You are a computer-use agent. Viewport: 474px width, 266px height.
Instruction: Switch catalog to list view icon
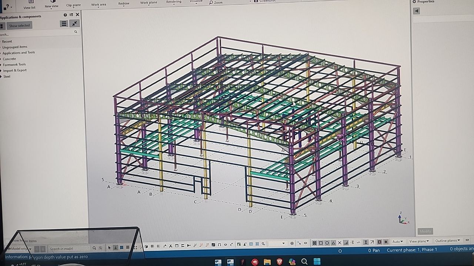(64, 24)
